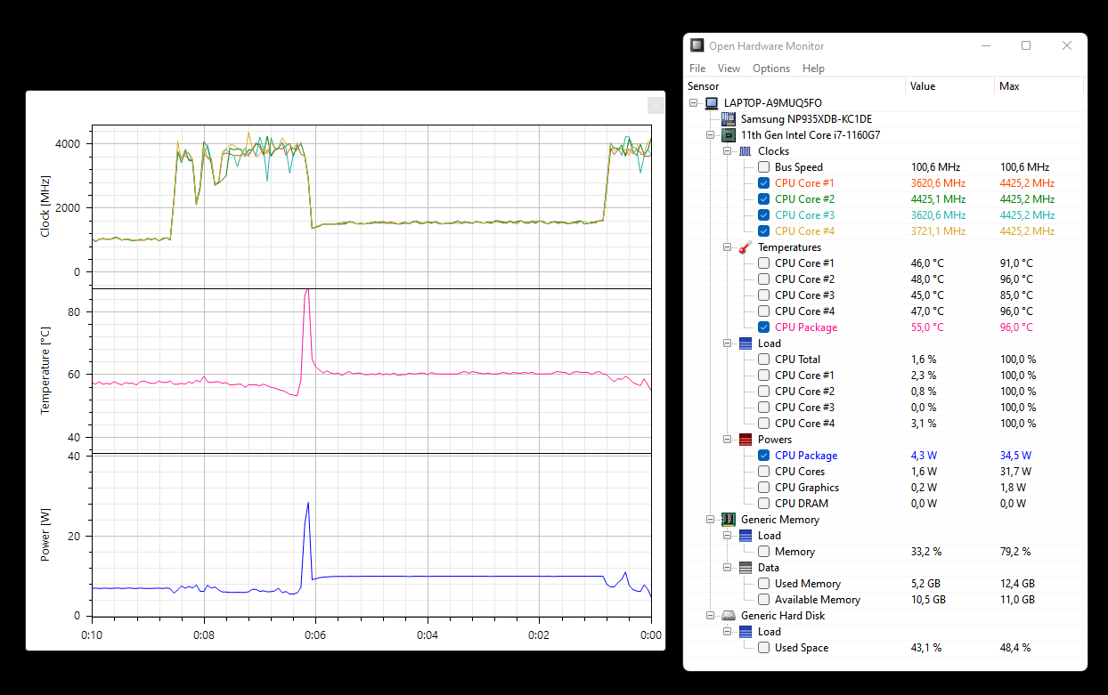Image resolution: width=1108 pixels, height=695 pixels.
Task: Enable the CPU Total load checkbox
Action: (x=763, y=360)
